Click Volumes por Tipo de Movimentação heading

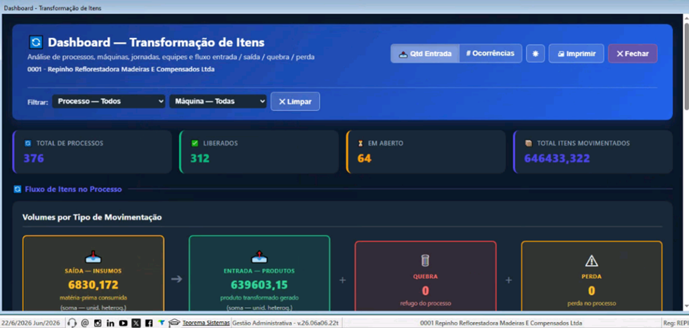click(92, 217)
